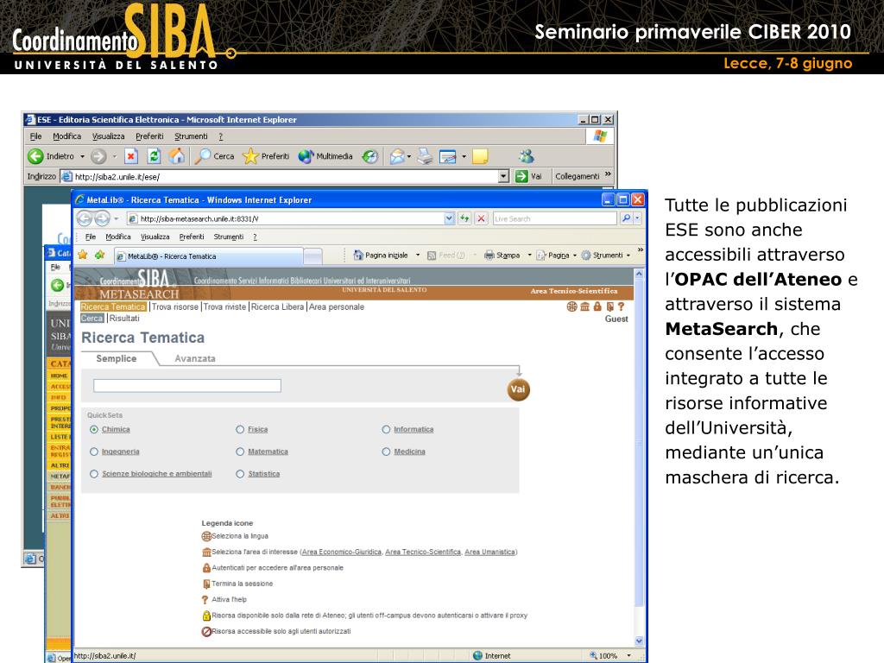Click the forward arrow in MetaLib window
884x663 pixels.
[102, 218]
